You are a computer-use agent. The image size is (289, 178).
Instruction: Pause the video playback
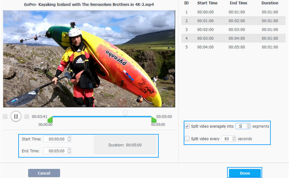click(16, 116)
